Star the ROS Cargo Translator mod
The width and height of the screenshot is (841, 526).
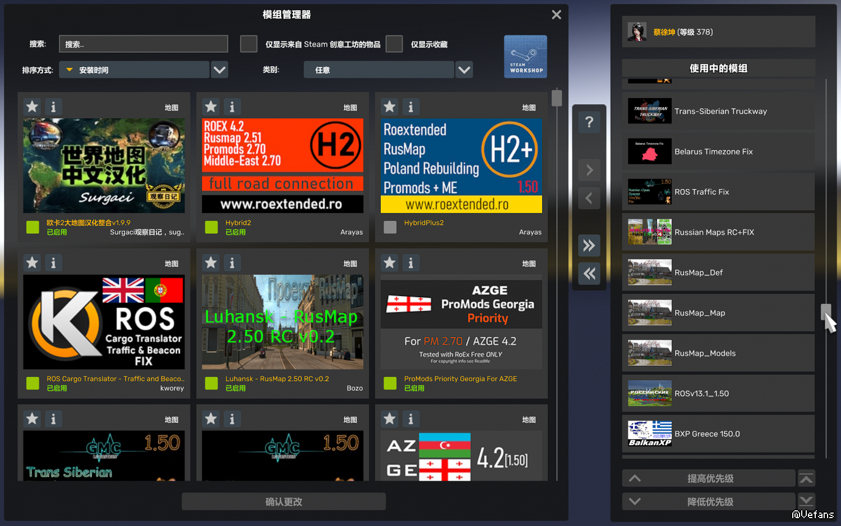click(33, 262)
